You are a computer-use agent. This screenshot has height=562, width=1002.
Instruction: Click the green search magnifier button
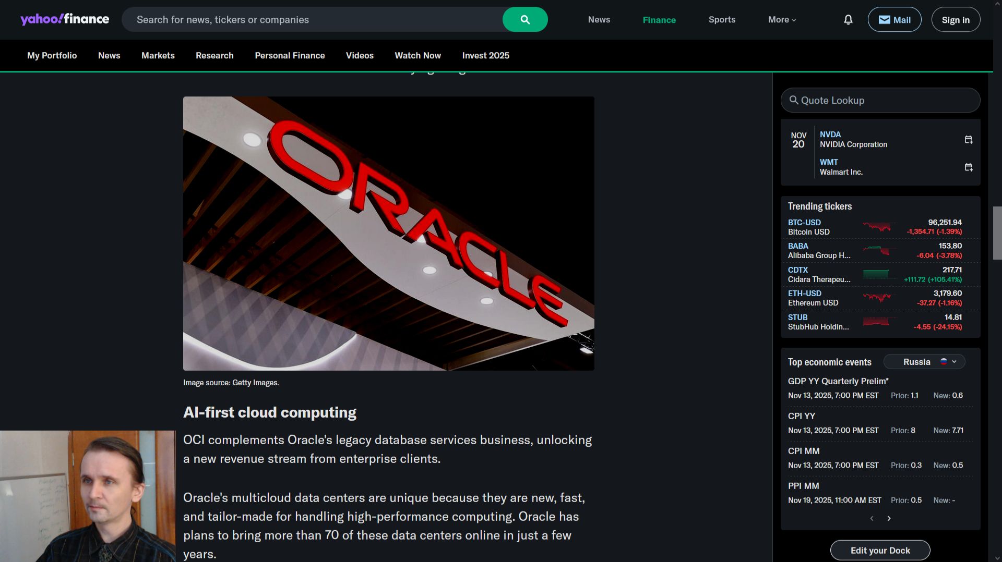[525, 19]
